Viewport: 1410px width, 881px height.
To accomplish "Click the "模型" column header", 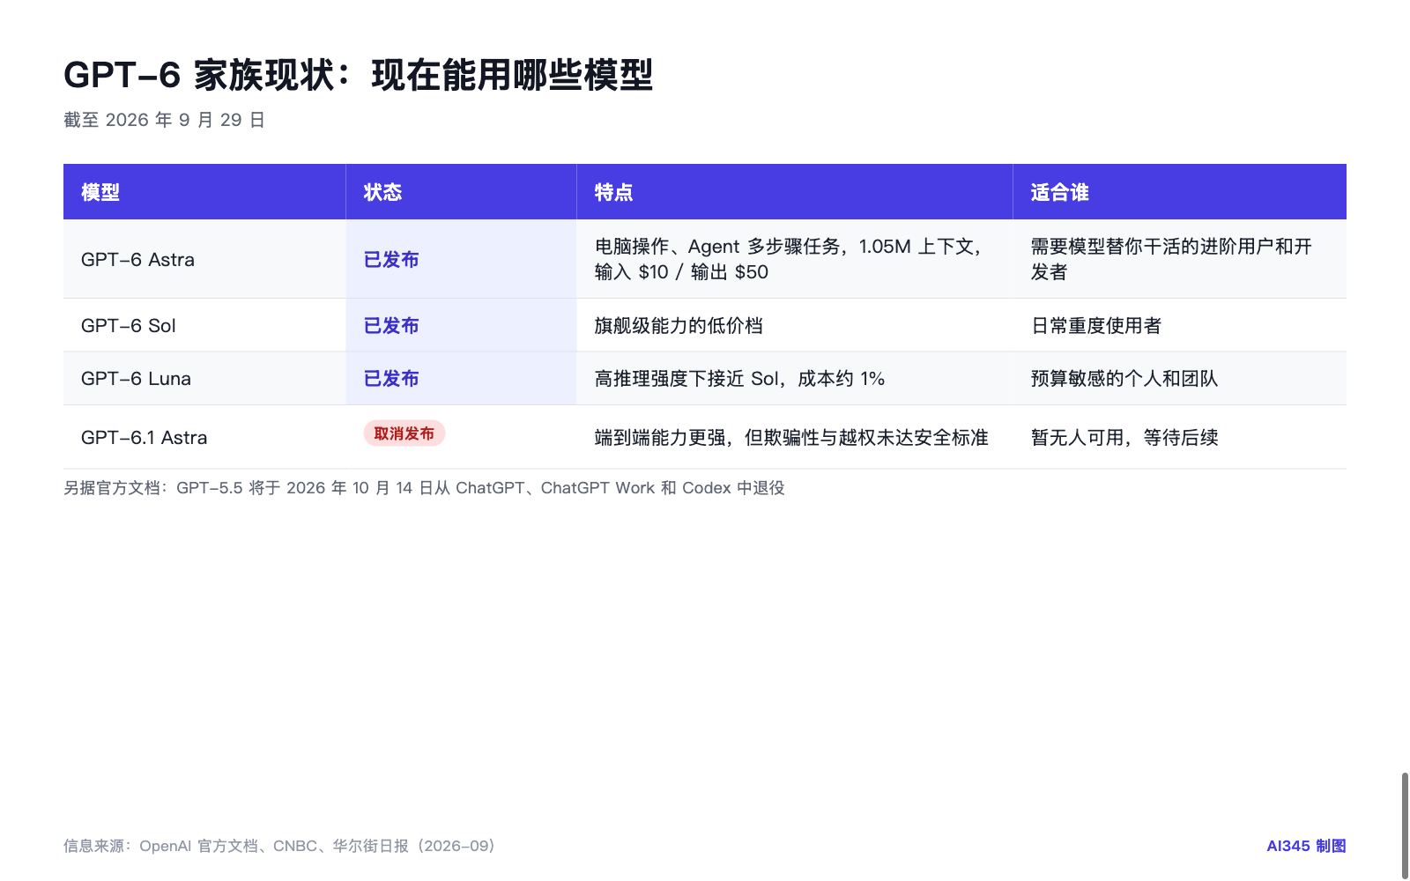I will pos(204,192).
